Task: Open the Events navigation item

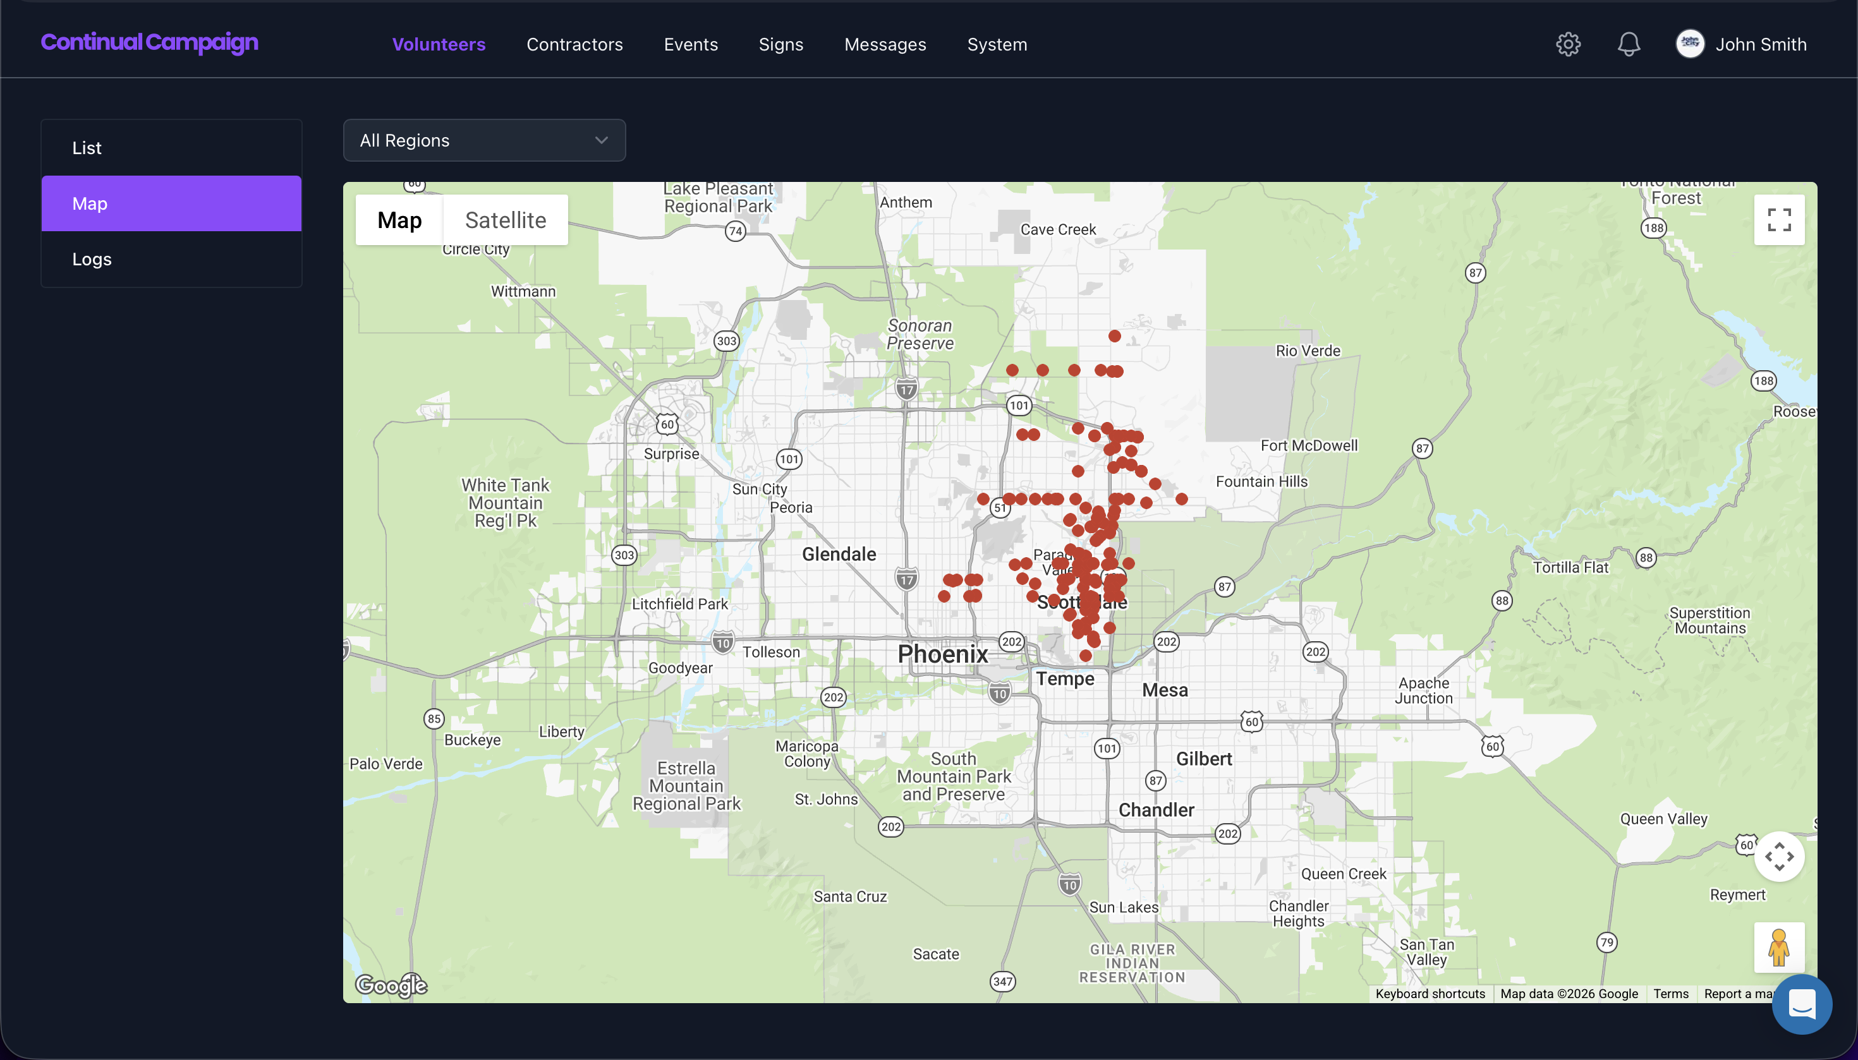Action: 691,44
